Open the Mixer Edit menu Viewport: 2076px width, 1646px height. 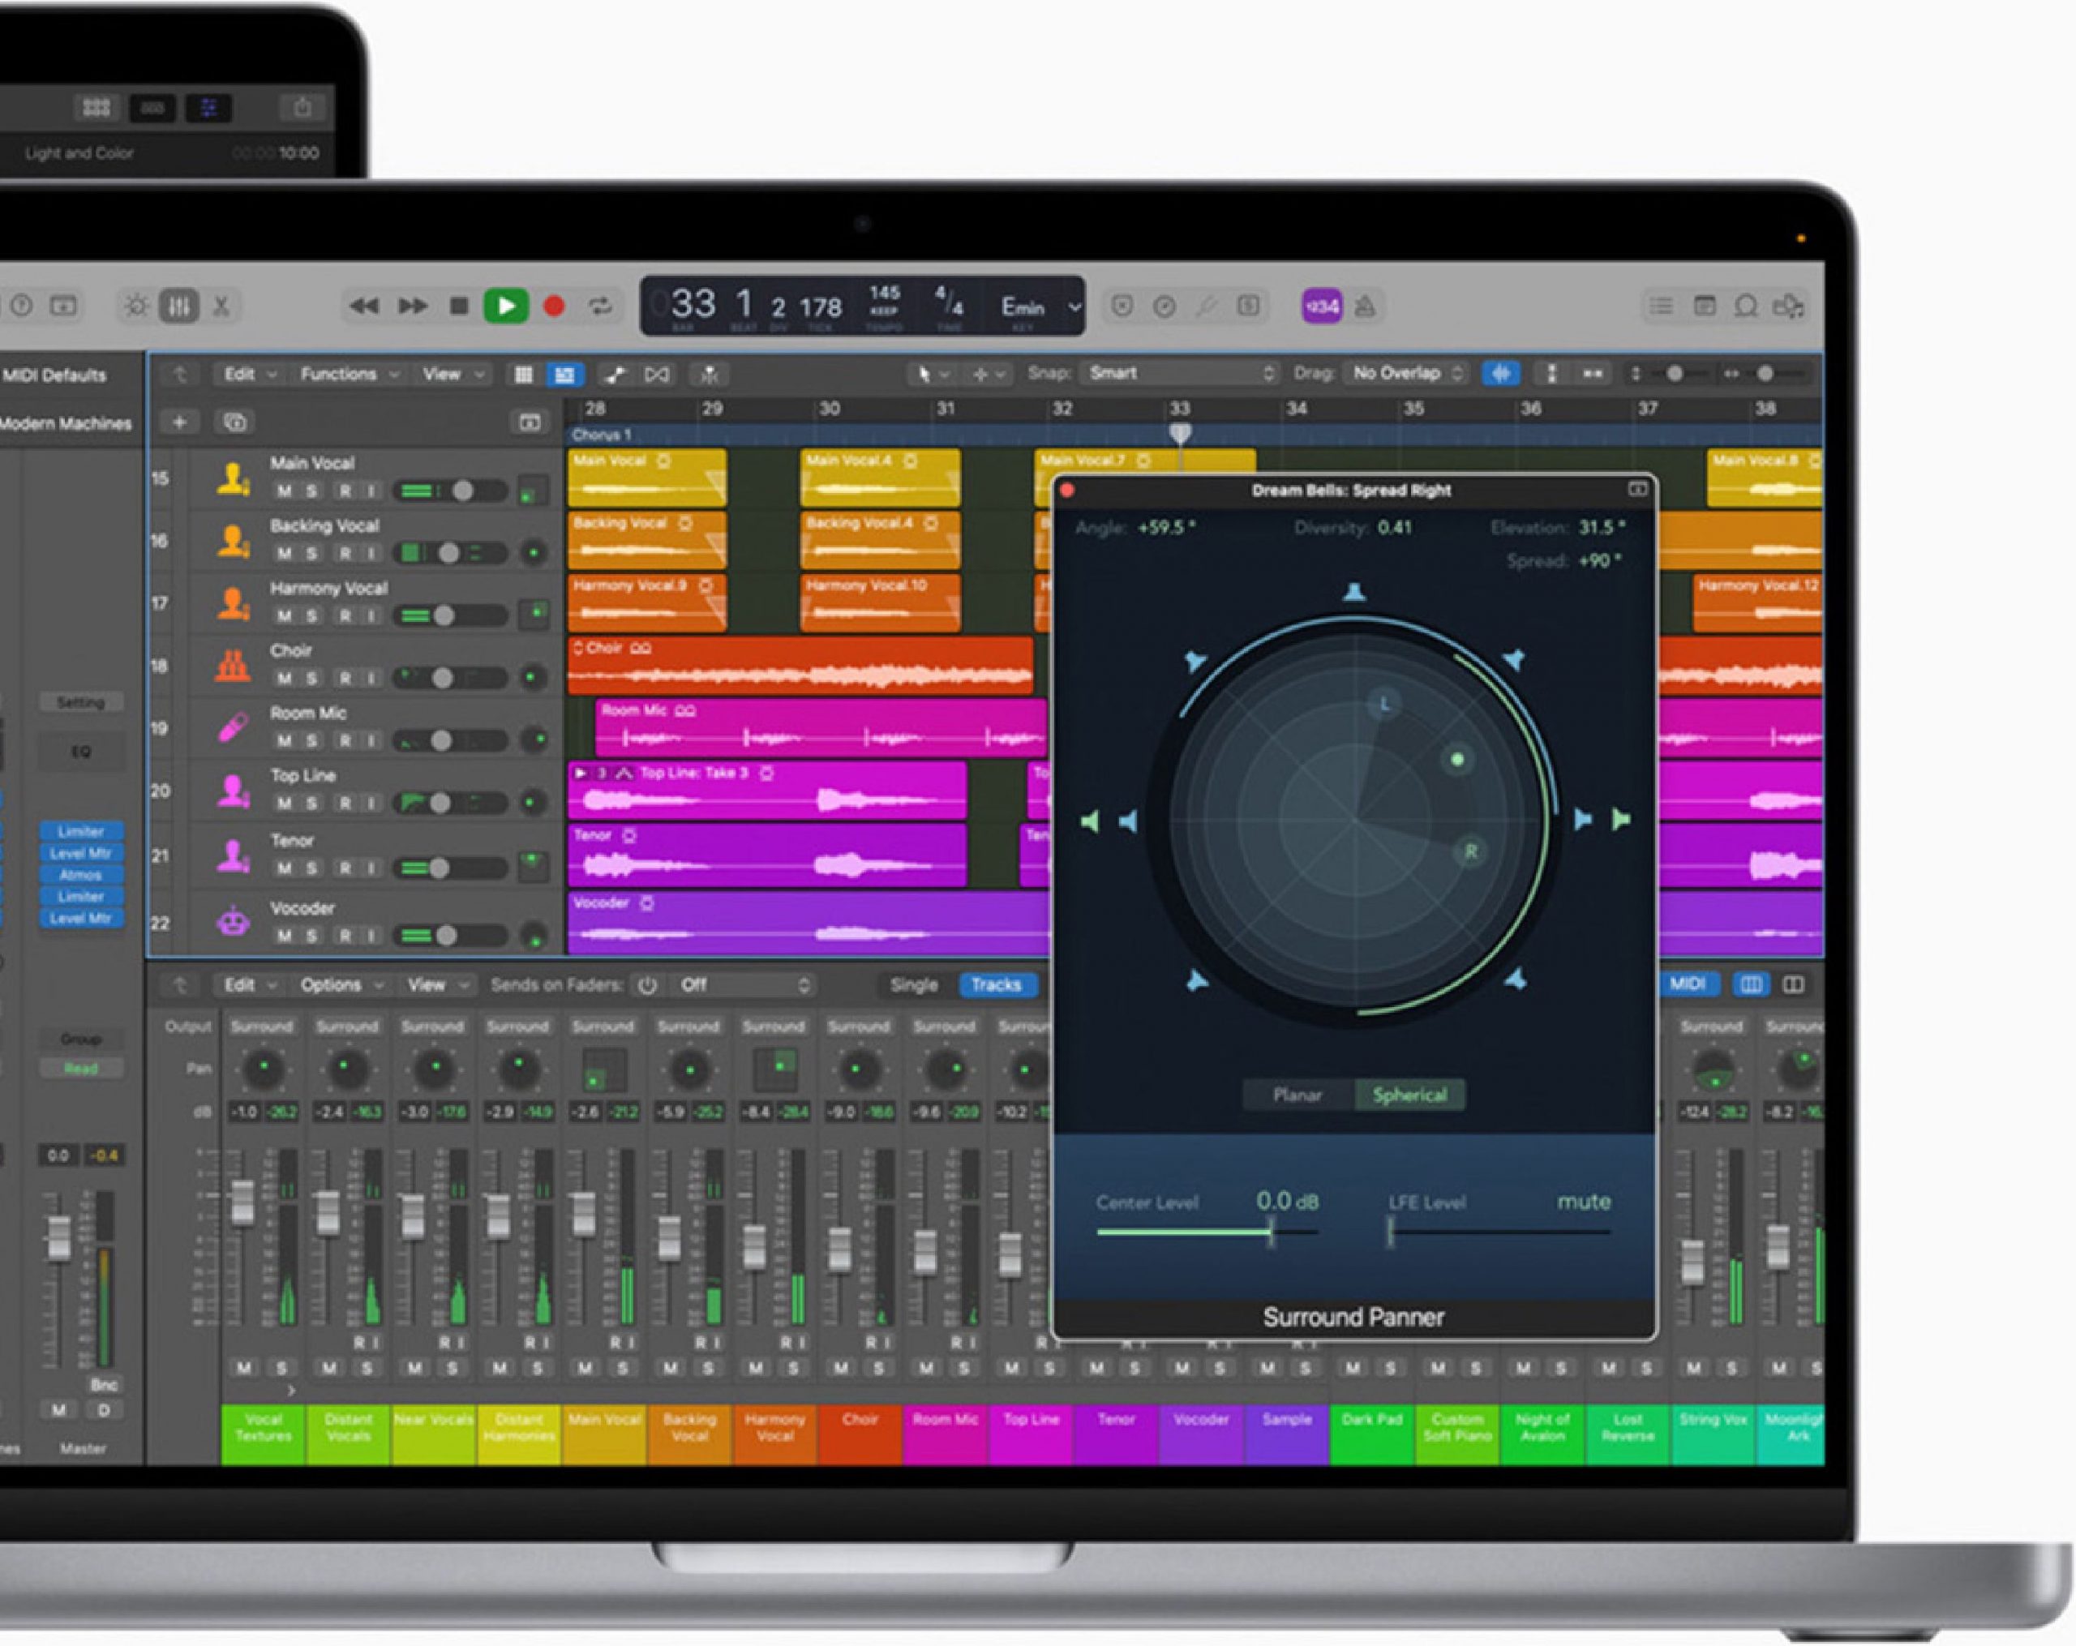(x=250, y=984)
